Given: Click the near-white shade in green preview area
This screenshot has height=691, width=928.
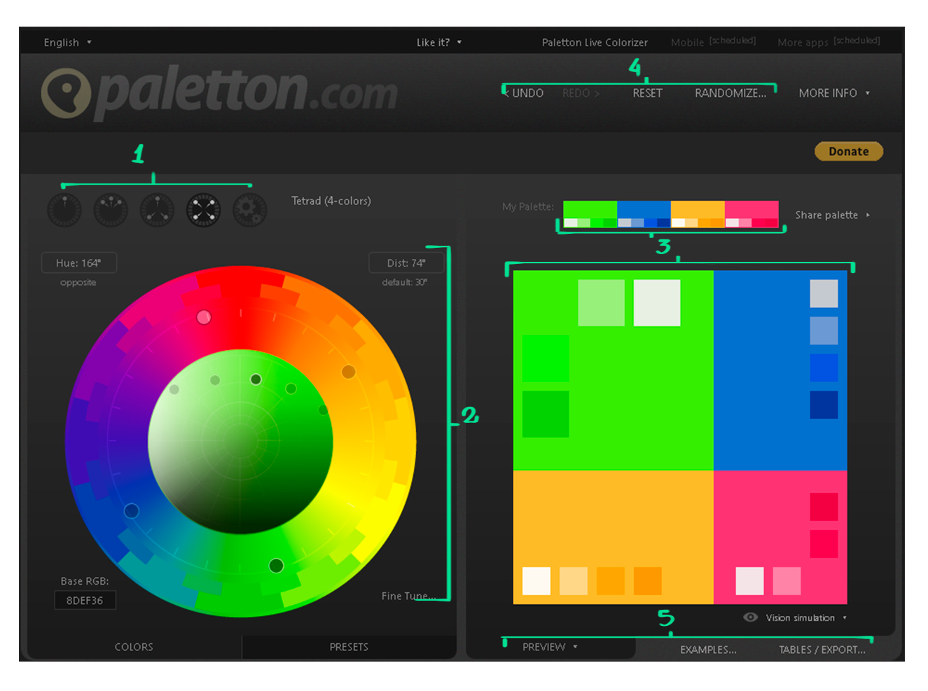Looking at the screenshot, I should [x=657, y=302].
